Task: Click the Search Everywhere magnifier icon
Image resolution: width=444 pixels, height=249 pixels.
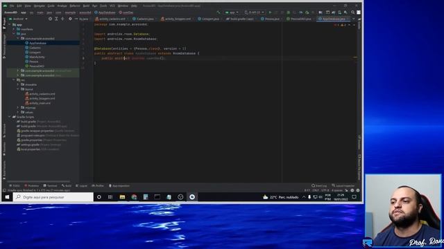Action: [353, 12]
